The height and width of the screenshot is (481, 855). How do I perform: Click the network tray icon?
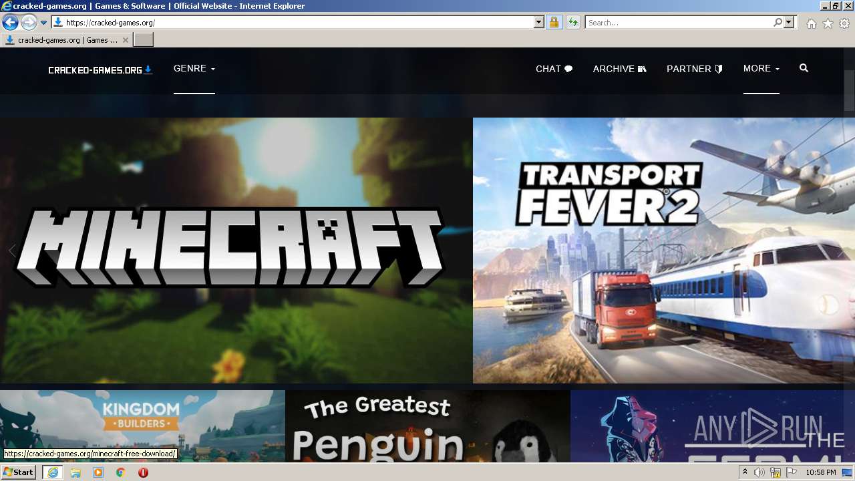click(775, 472)
